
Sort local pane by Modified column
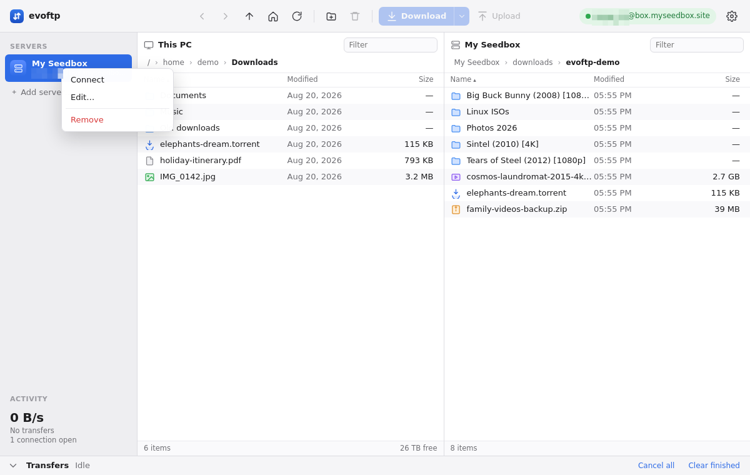[x=302, y=79]
